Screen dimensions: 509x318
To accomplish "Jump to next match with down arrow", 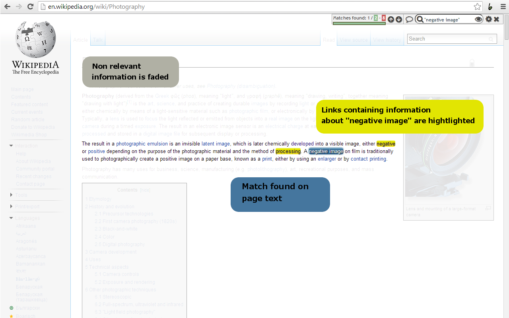I will 399,19.
